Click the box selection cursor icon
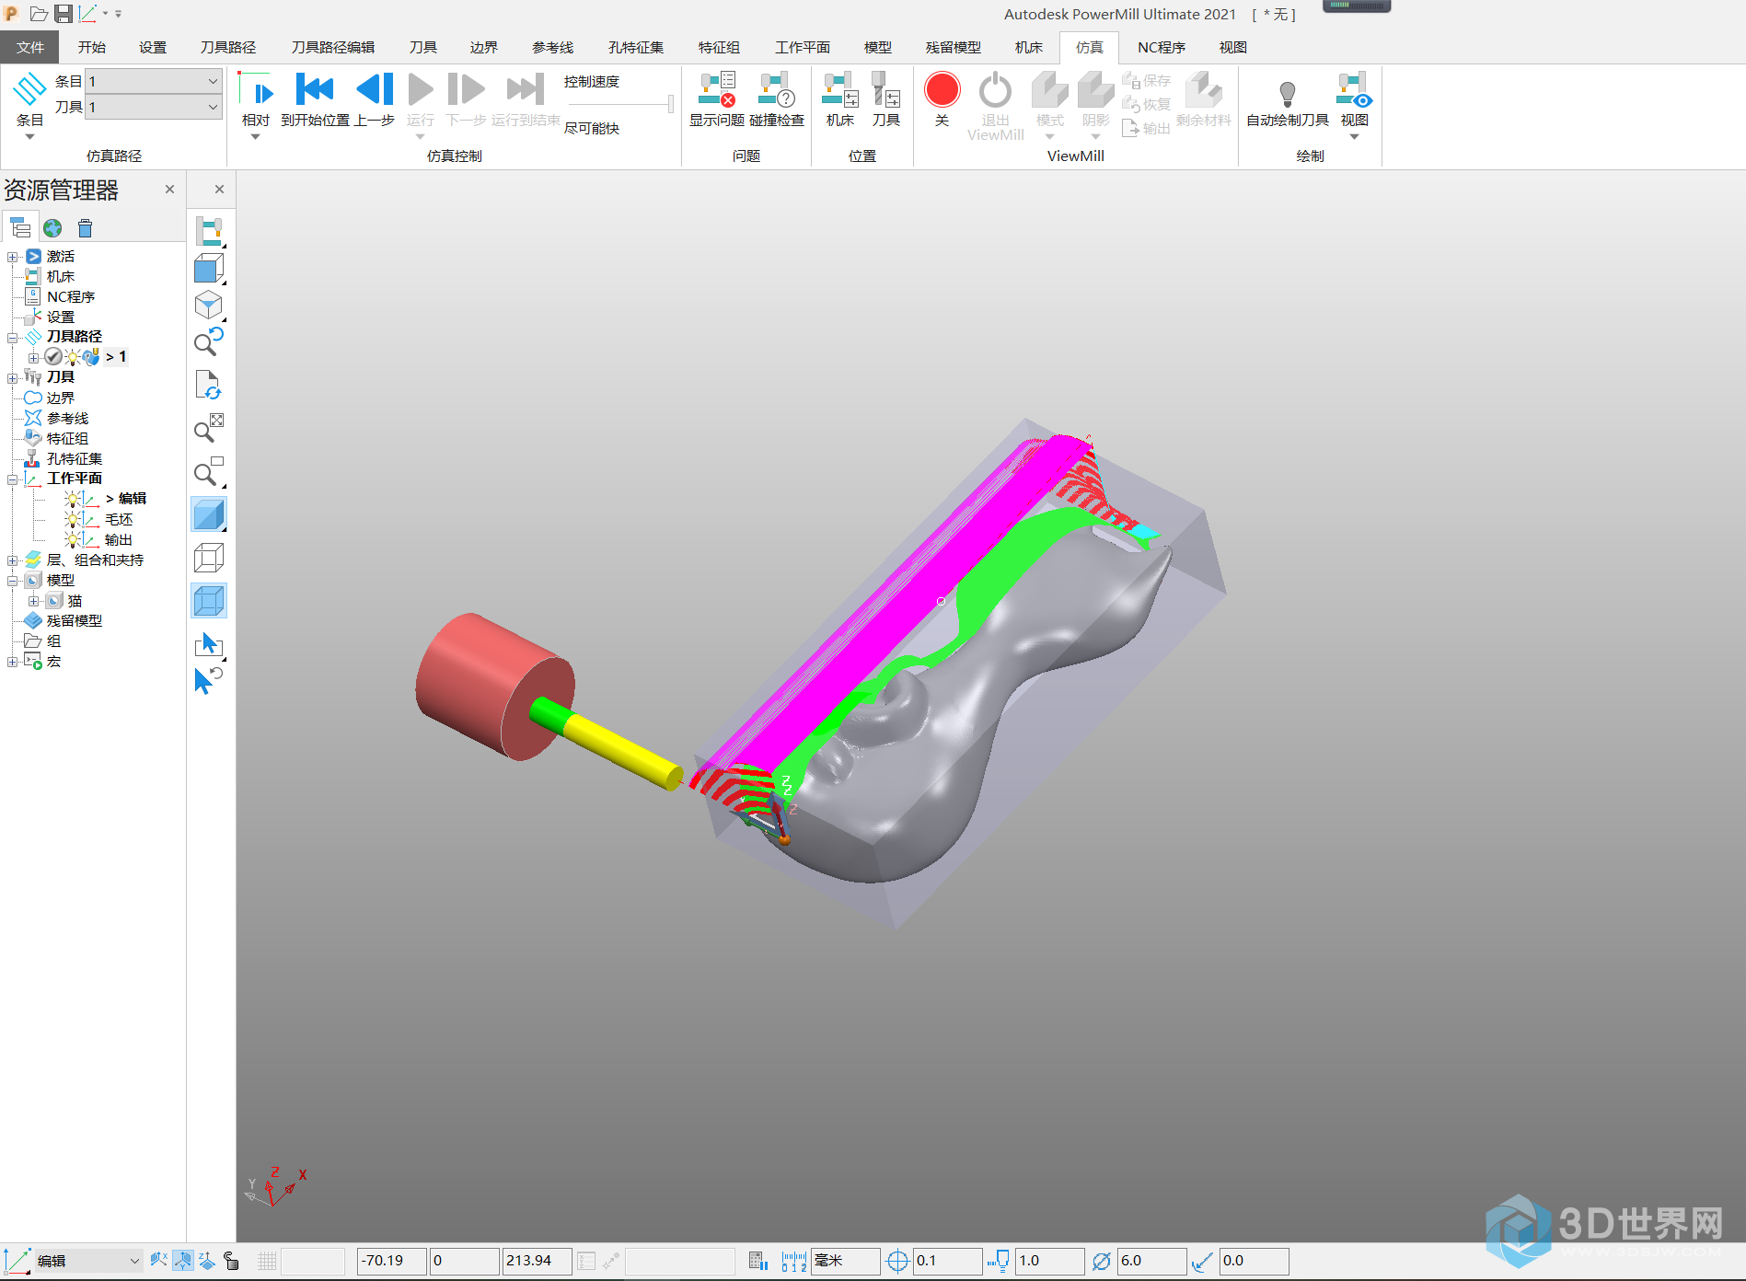This screenshot has width=1746, height=1281. (209, 644)
